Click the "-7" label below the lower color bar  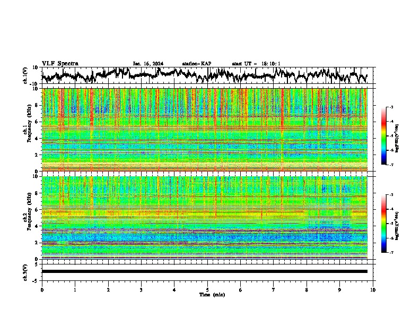[391, 252]
